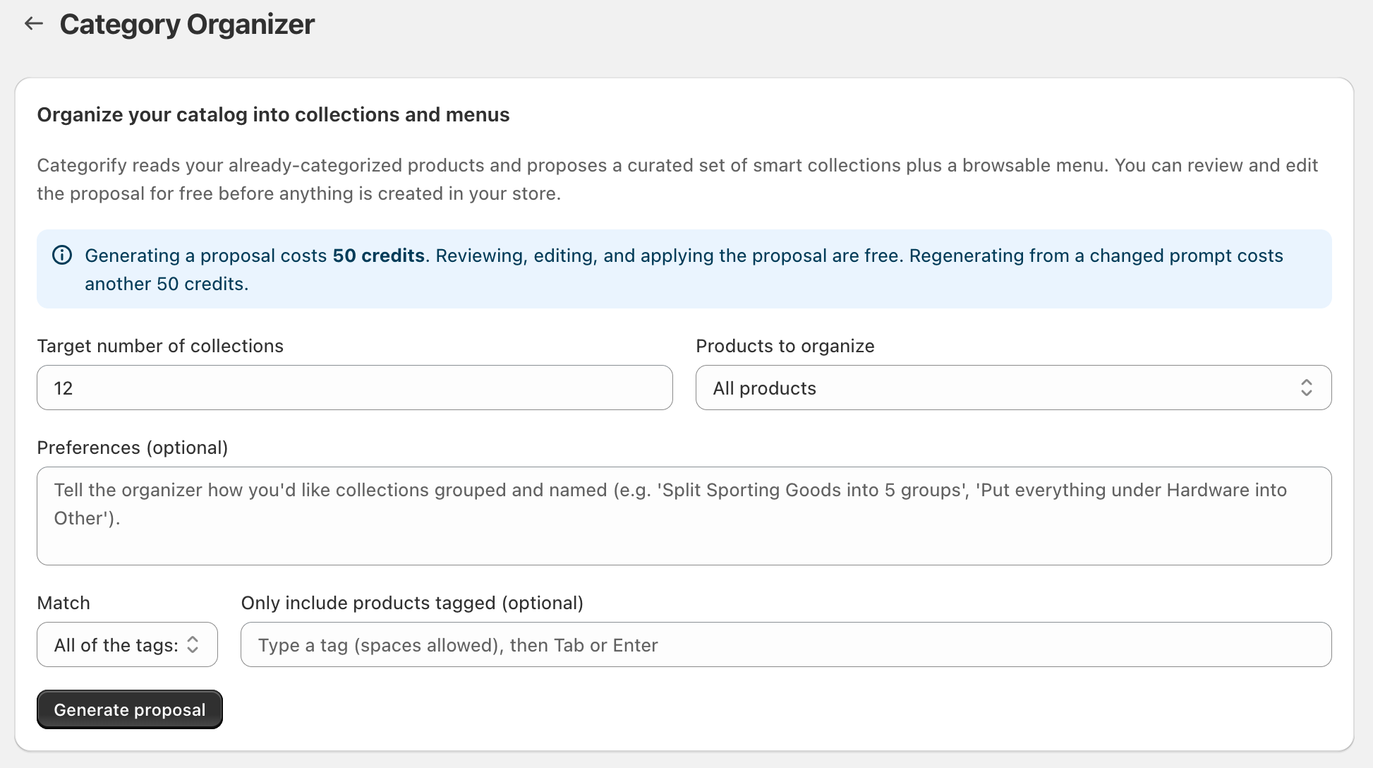Image resolution: width=1373 pixels, height=768 pixels.
Task: Click the 'Products to organize' label
Action: tap(785, 346)
